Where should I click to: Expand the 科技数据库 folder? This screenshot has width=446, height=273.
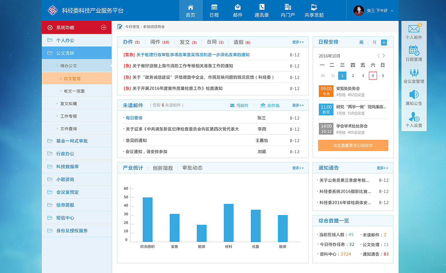[77, 167]
